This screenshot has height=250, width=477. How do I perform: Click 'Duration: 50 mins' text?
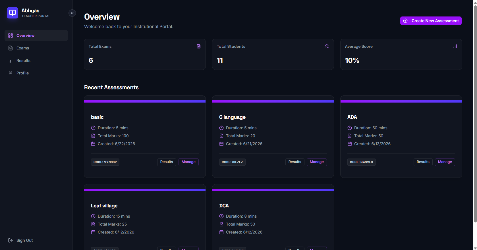pyautogui.click(x=371, y=128)
